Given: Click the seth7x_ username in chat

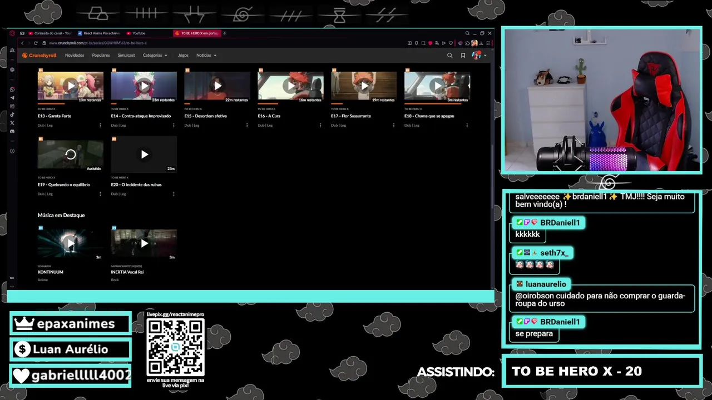Looking at the screenshot, I should click(x=553, y=253).
